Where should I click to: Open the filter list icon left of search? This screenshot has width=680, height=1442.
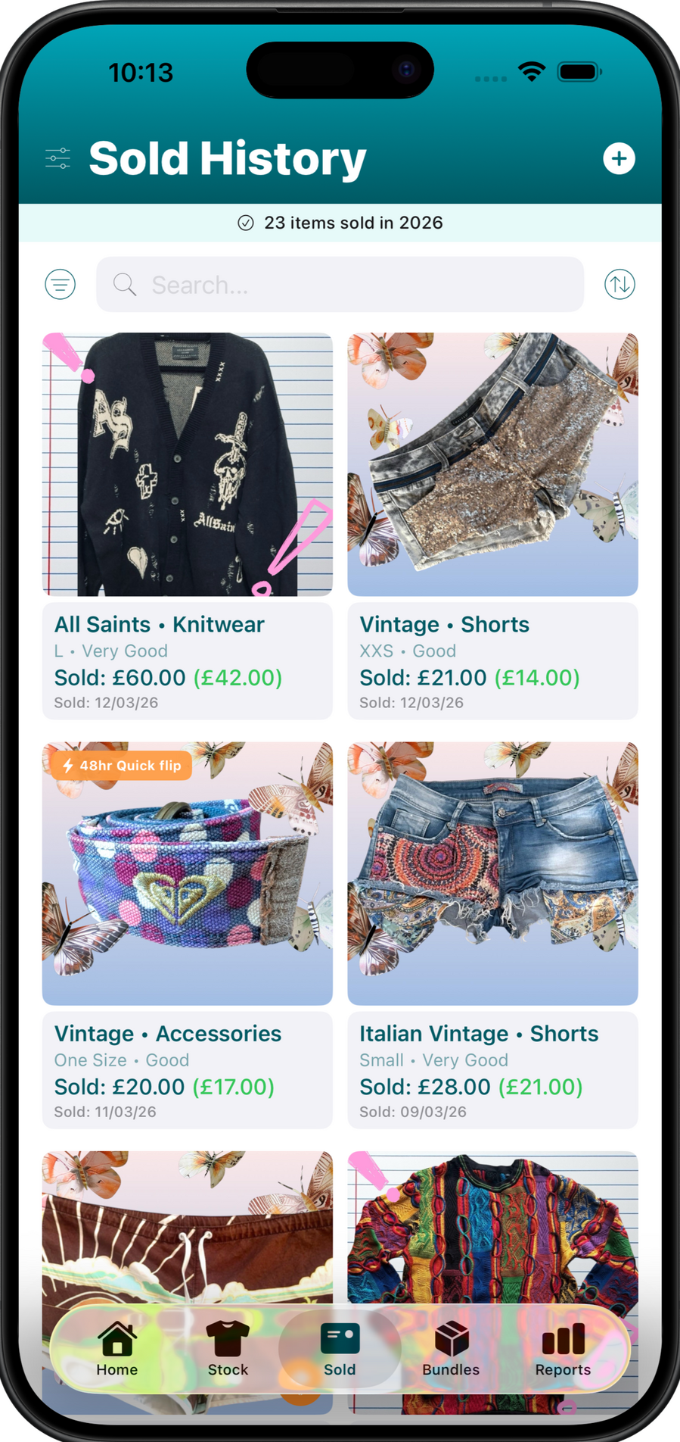click(61, 285)
